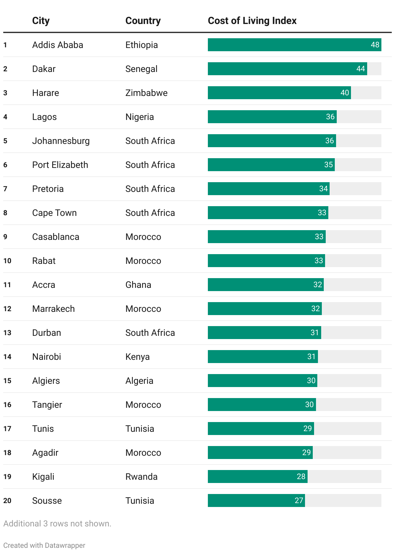Click Port Elizabeth's bar showing 35
This screenshot has height=553, width=395.
point(271,165)
